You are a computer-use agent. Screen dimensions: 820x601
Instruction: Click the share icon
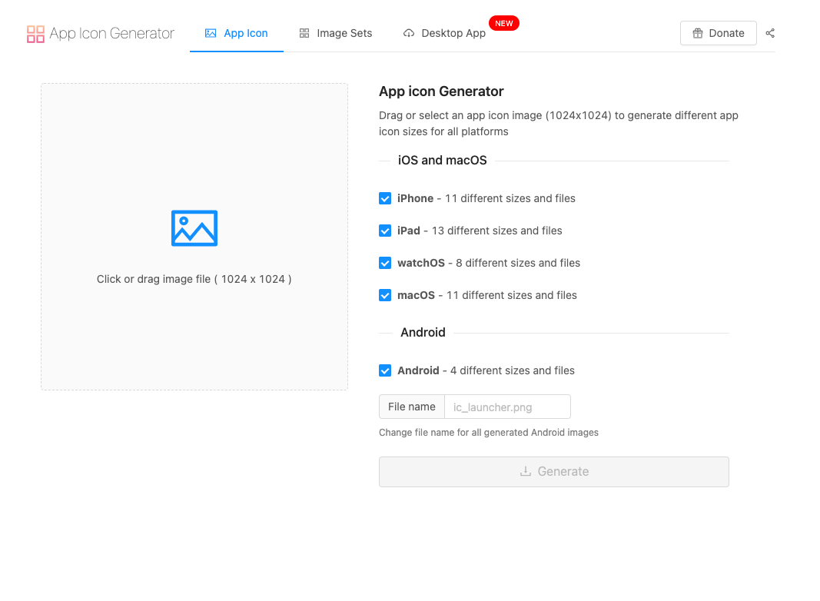coord(770,34)
